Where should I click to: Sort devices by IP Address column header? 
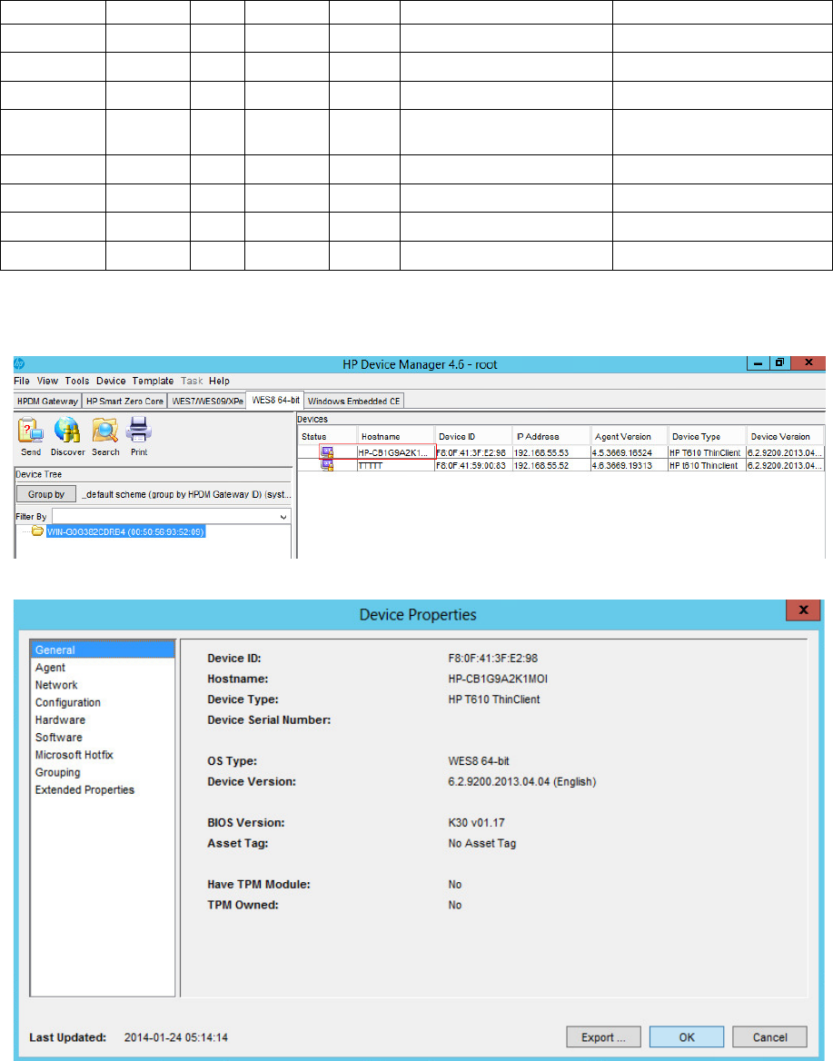[550, 437]
